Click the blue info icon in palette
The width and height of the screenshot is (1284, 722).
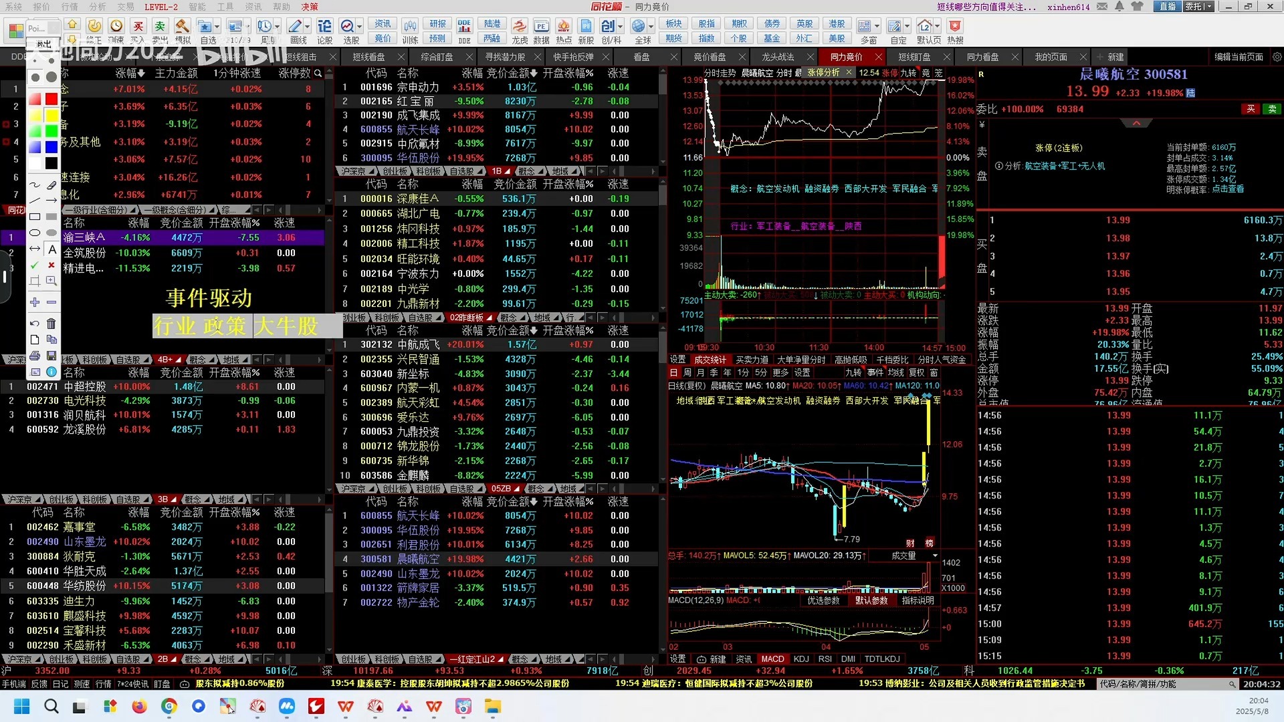(51, 372)
